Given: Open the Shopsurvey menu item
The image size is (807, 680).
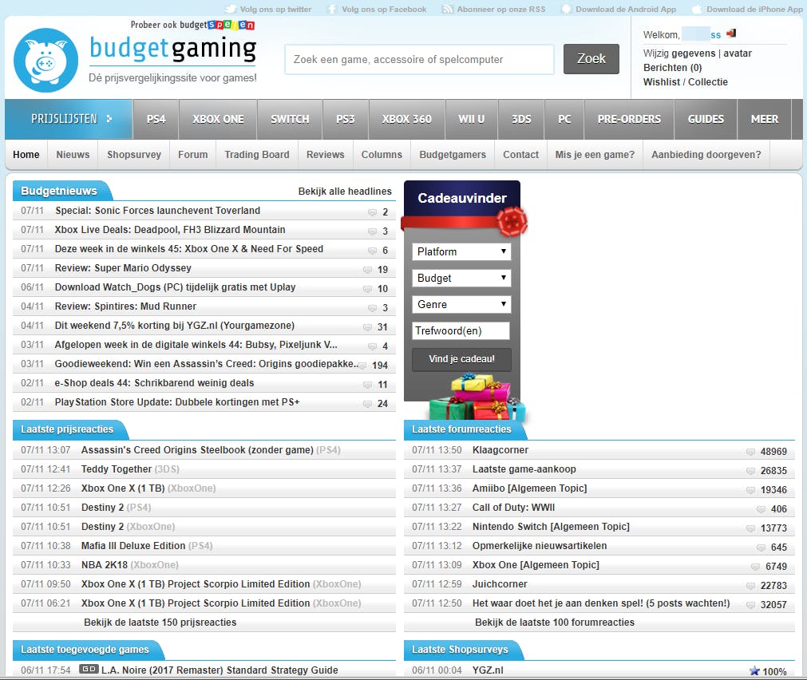Looking at the screenshot, I should pyautogui.click(x=134, y=154).
